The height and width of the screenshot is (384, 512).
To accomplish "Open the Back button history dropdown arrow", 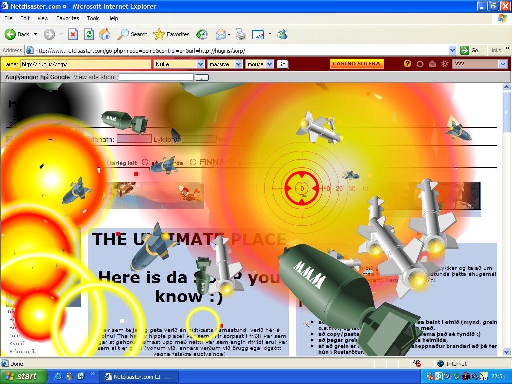I will pyautogui.click(x=35, y=34).
